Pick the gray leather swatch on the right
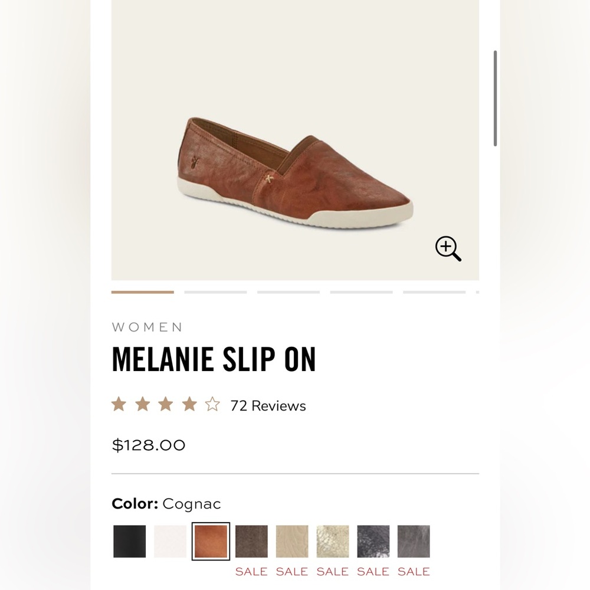590x590 pixels. point(414,541)
